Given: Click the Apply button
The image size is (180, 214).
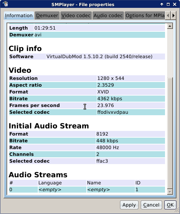Looking at the screenshot, I should click(129, 205).
